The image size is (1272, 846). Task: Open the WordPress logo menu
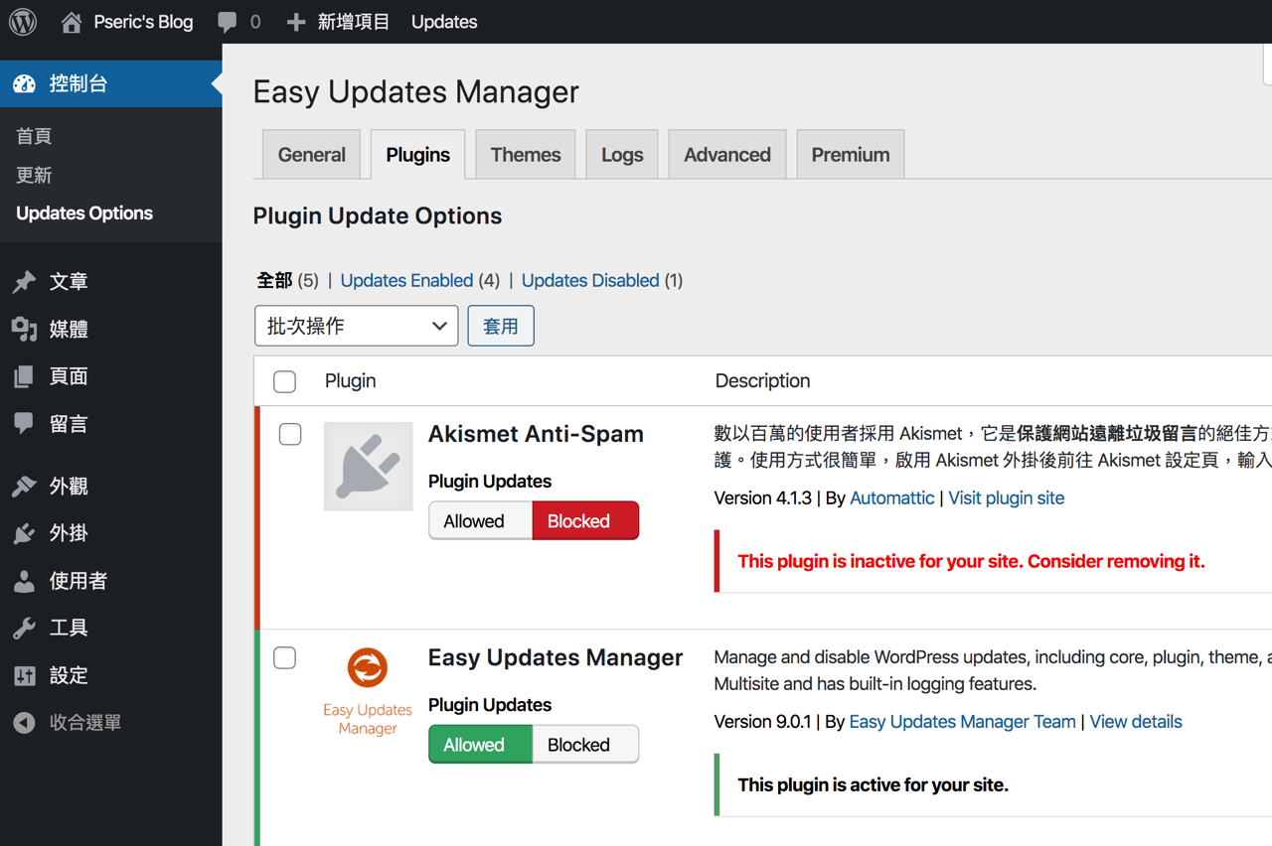coord(23,22)
